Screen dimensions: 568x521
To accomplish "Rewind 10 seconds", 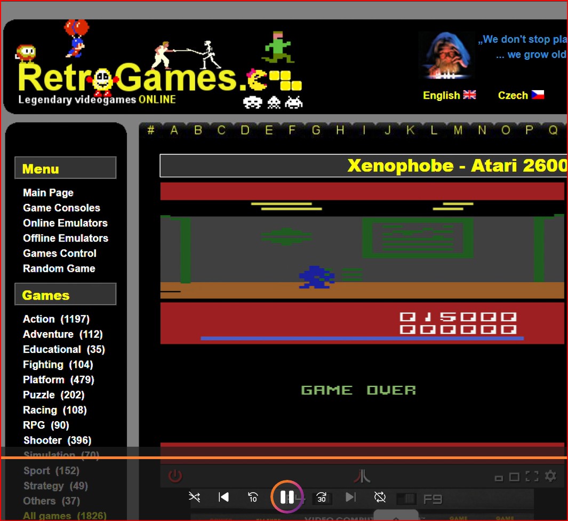I will click(253, 498).
